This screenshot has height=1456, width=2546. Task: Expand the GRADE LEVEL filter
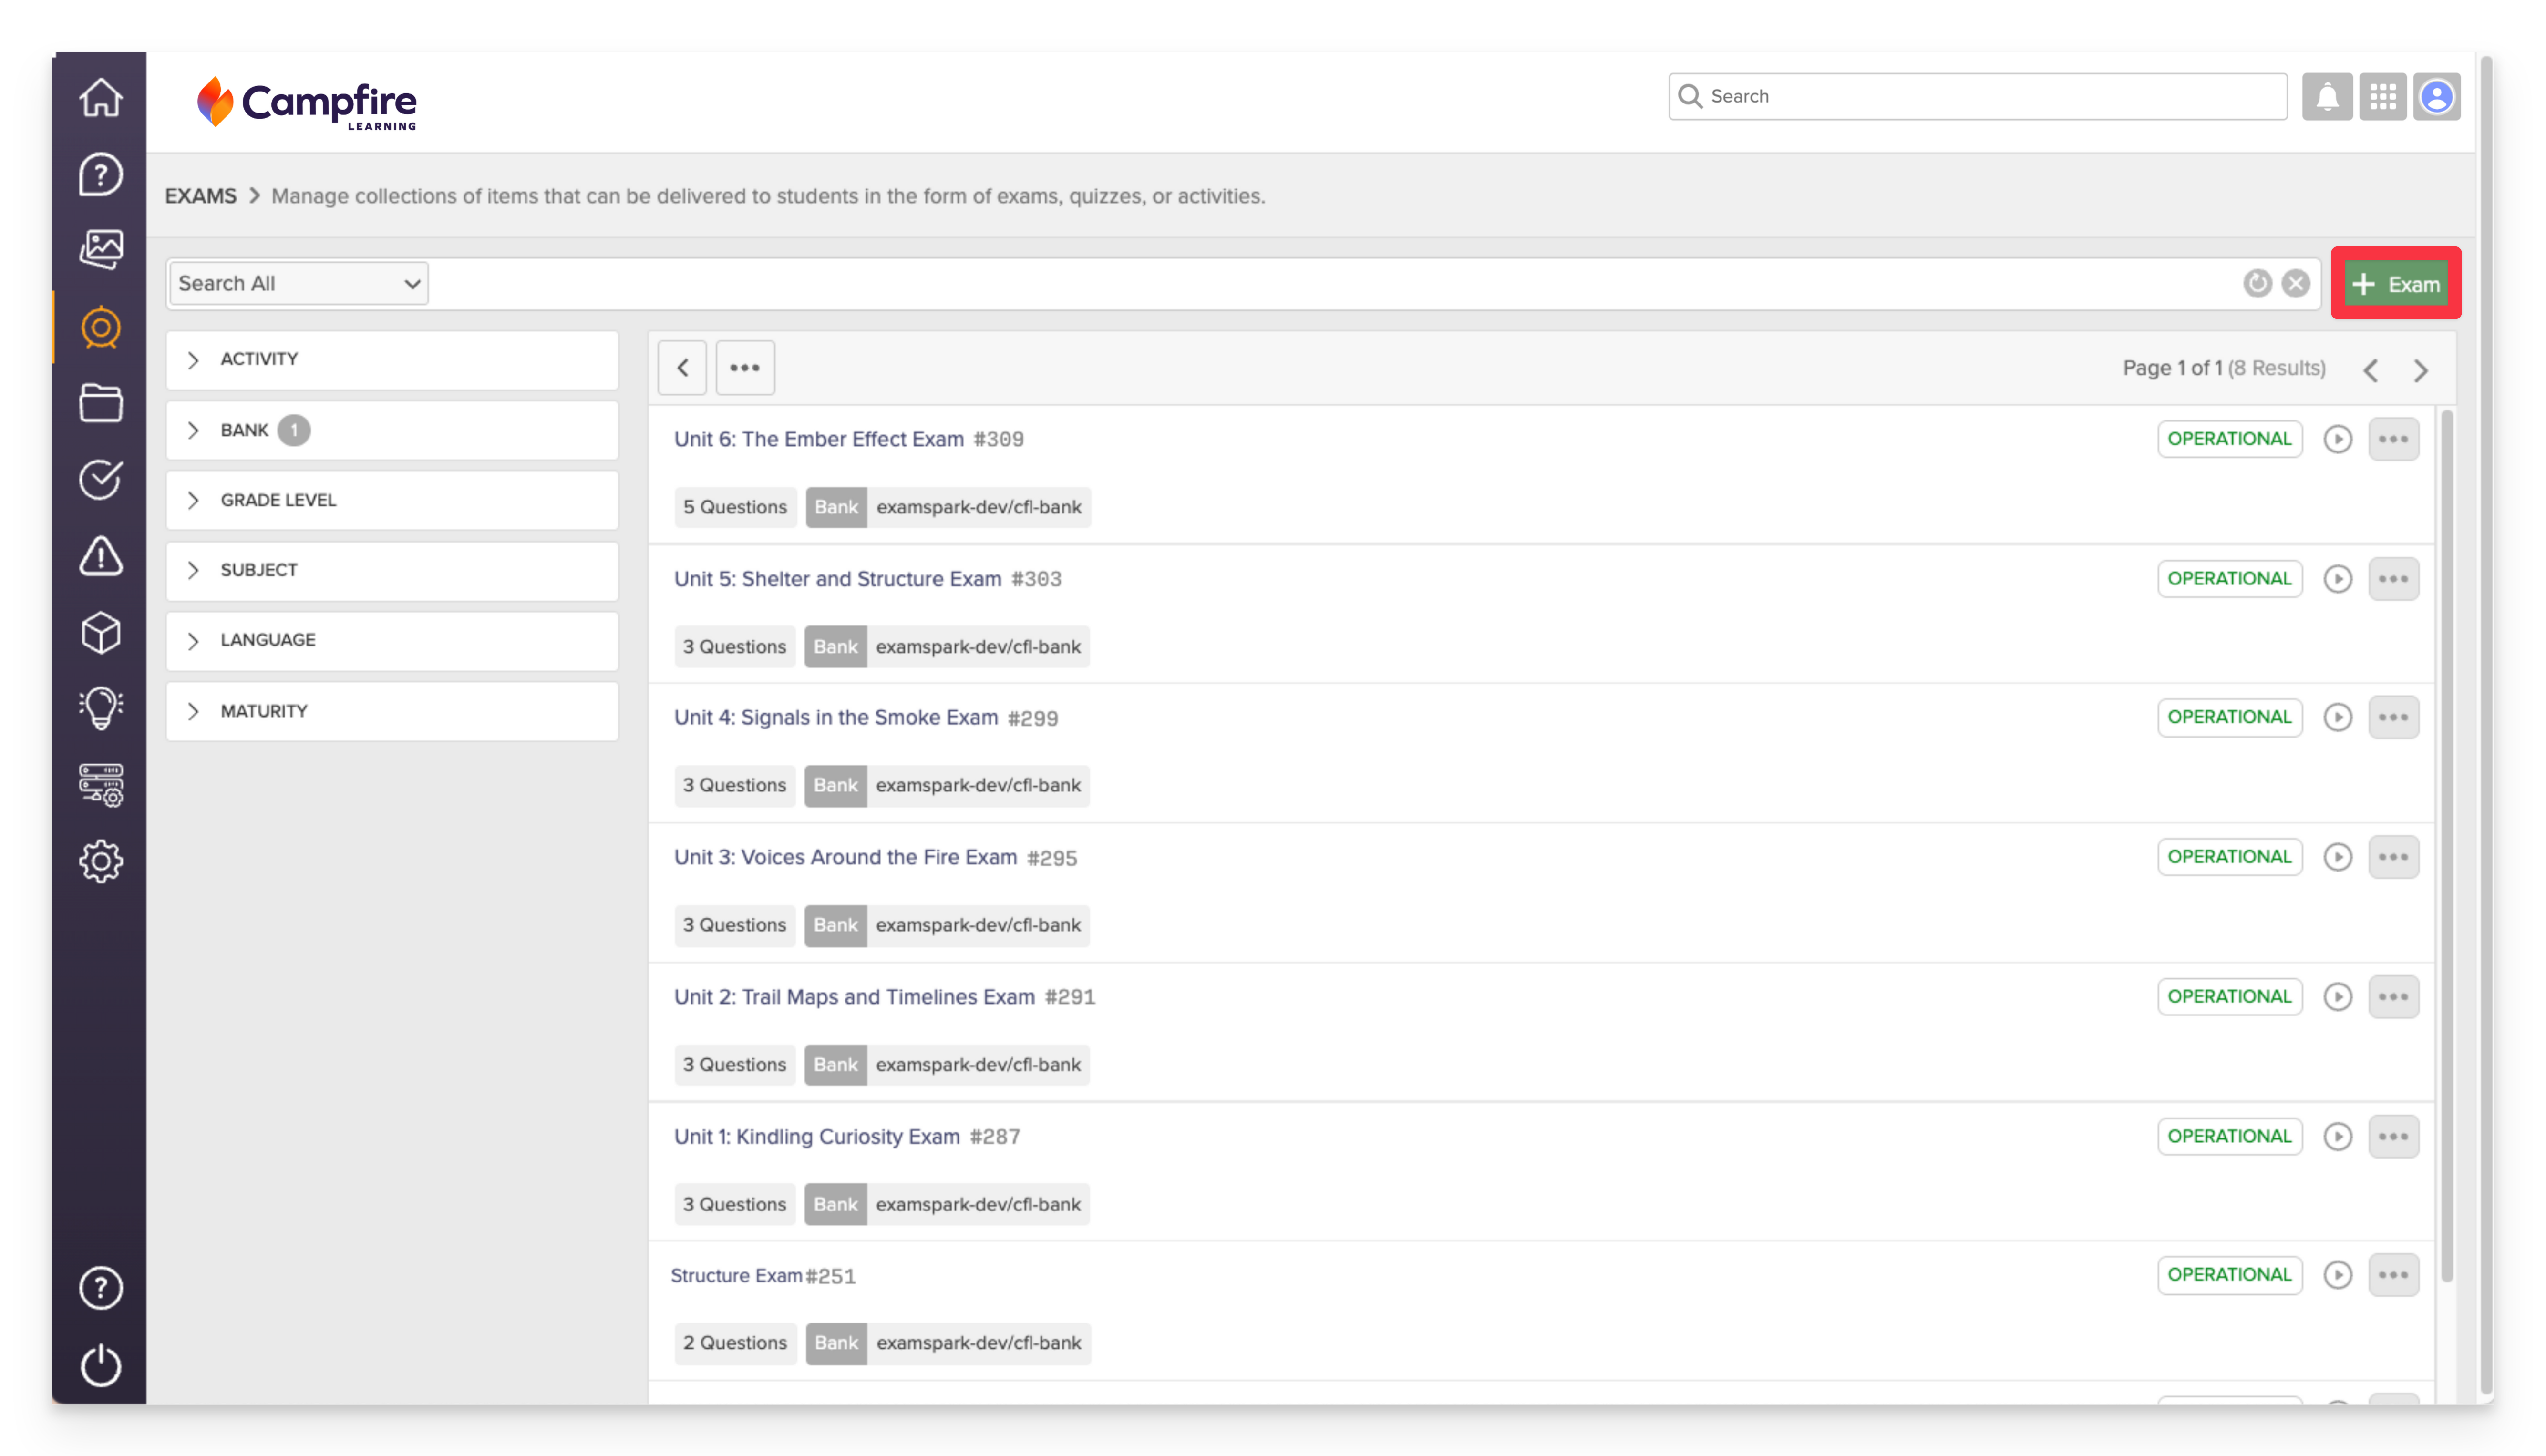[x=392, y=500]
